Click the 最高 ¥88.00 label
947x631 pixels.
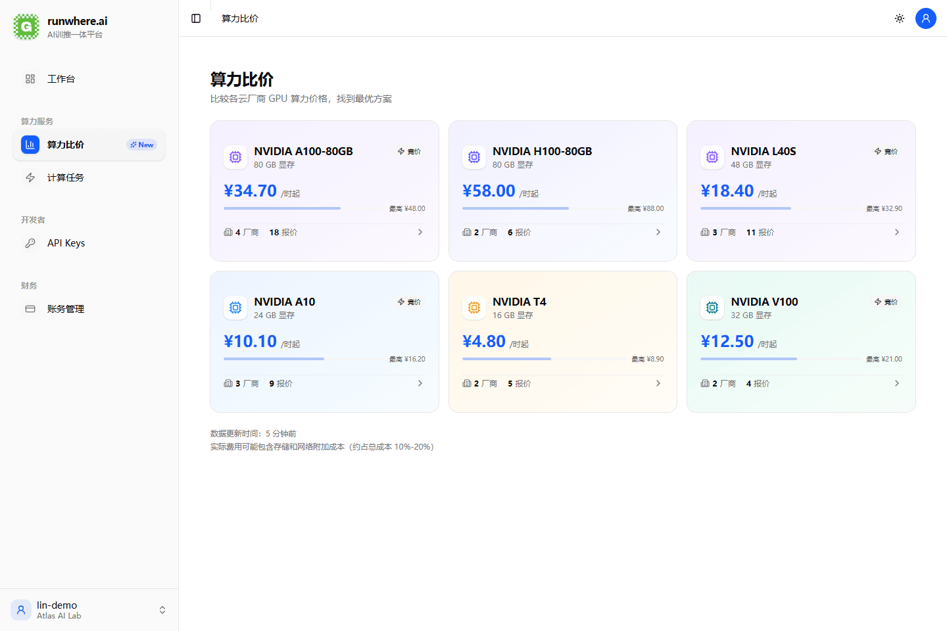click(x=646, y=209)
